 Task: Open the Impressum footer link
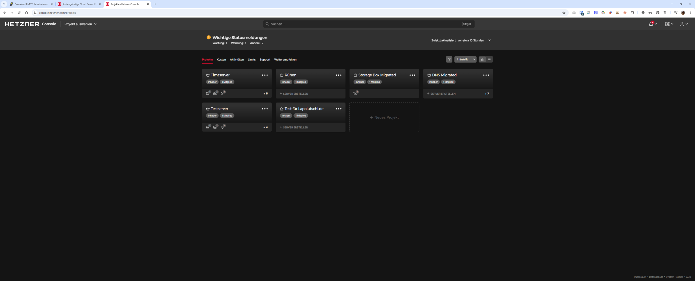640,277
